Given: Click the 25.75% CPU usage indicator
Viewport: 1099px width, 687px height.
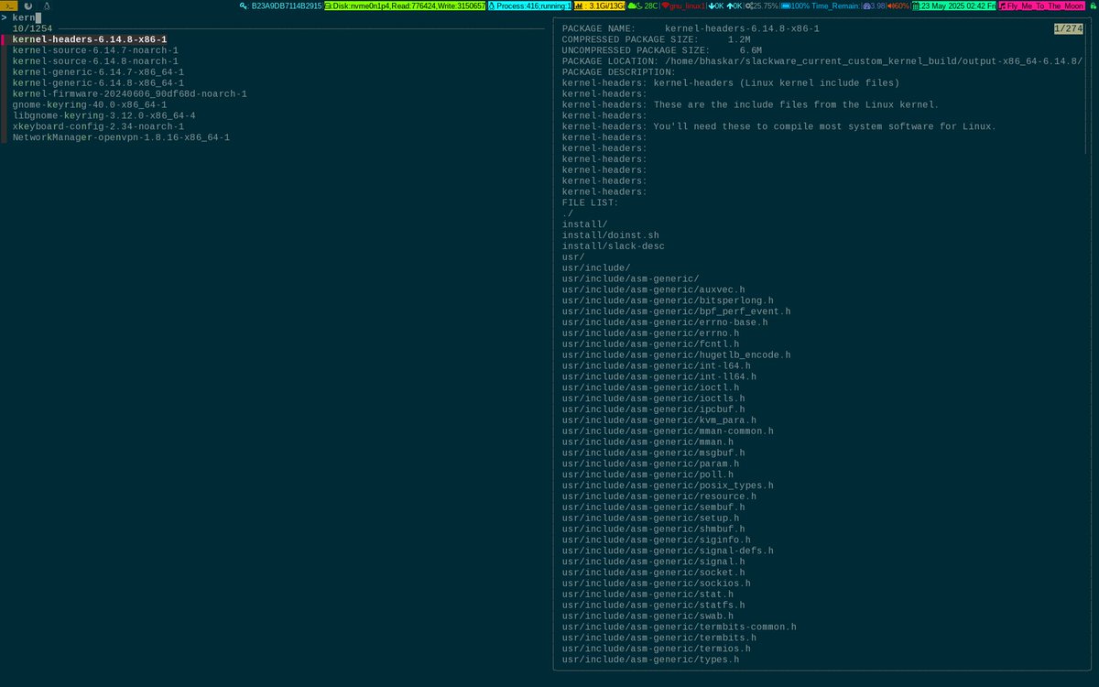Looking at the screenshot, I should tap(762, 5).
